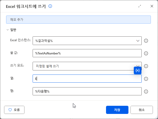Open info link beside the dialog title

tap(50, 6)
